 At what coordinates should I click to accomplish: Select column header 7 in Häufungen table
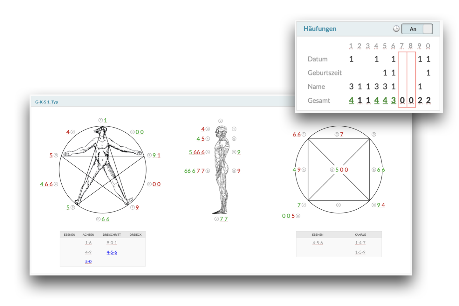[x=402, y=46]
